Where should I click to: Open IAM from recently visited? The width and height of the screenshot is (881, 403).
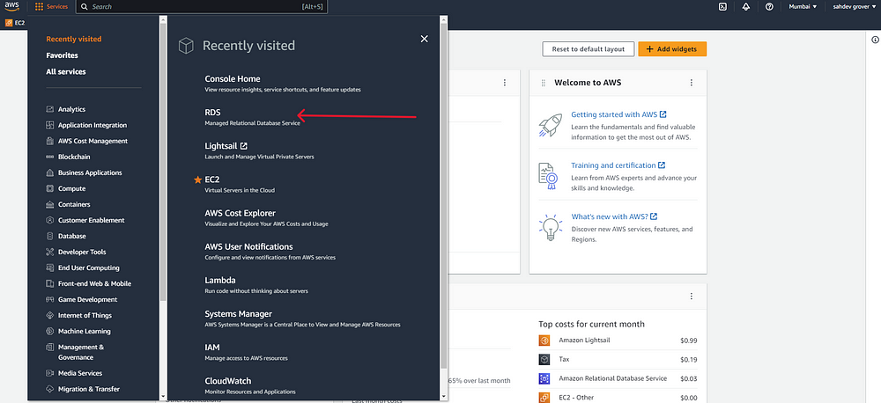[211, 348]
